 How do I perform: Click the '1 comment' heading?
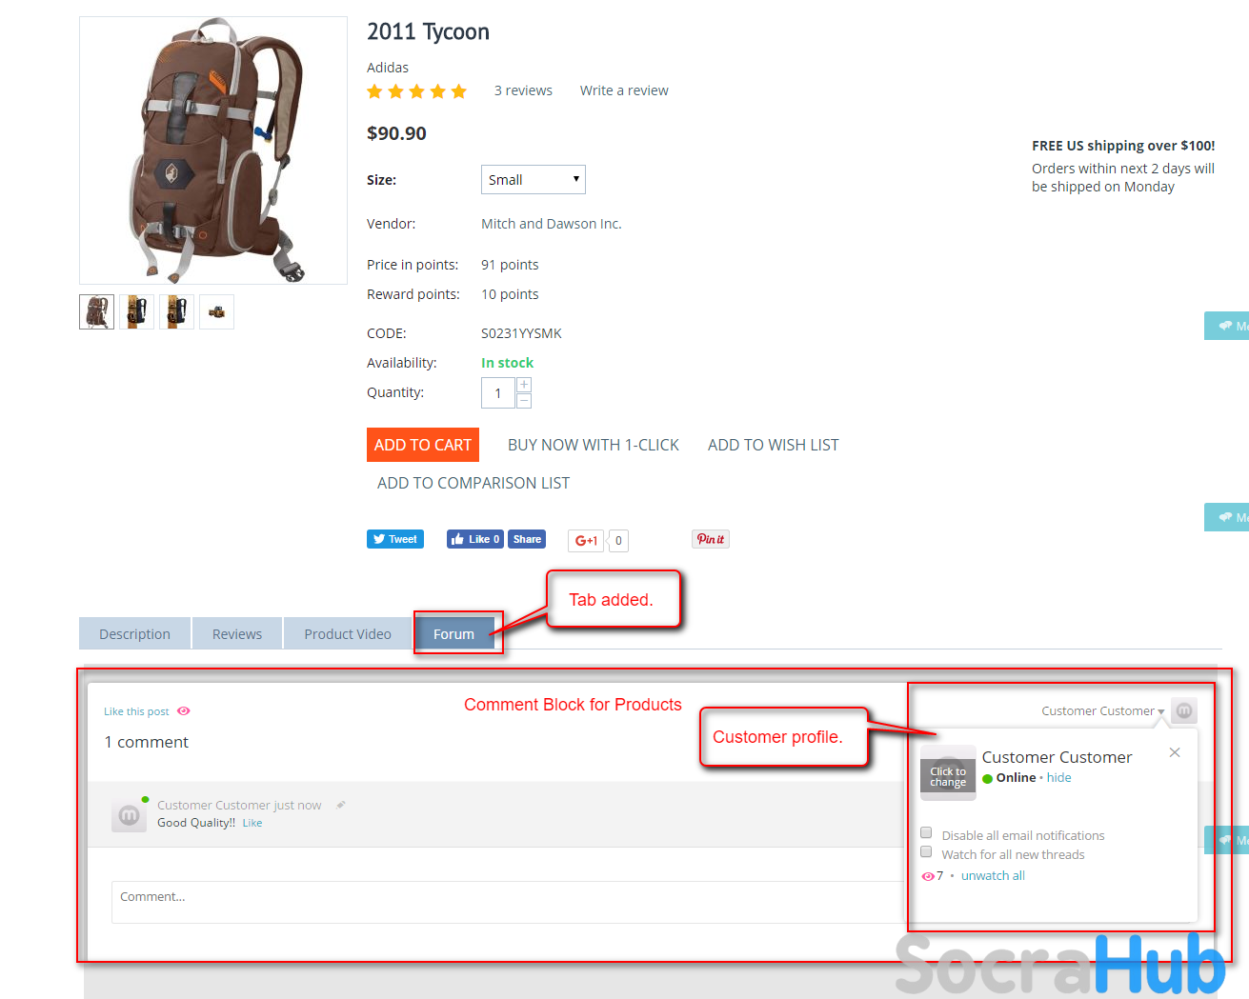(x=147, y=742)
